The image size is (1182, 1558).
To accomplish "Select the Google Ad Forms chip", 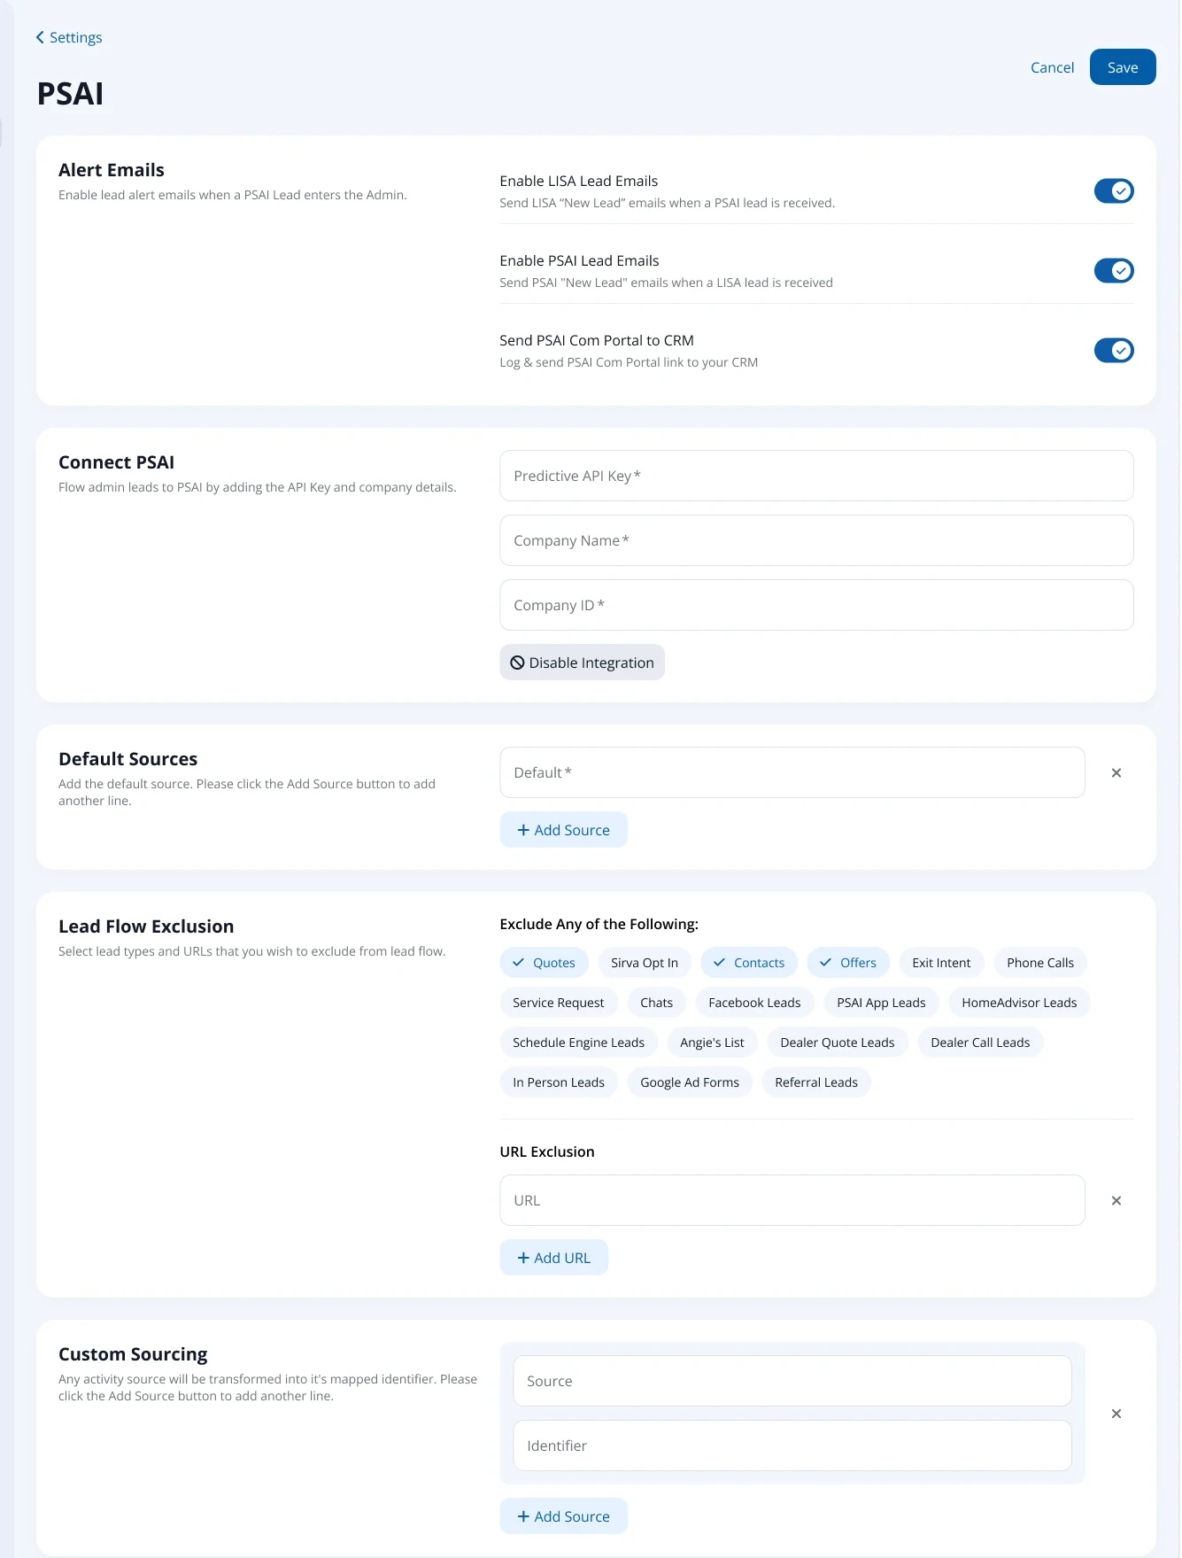I will tap(689, 1082).
